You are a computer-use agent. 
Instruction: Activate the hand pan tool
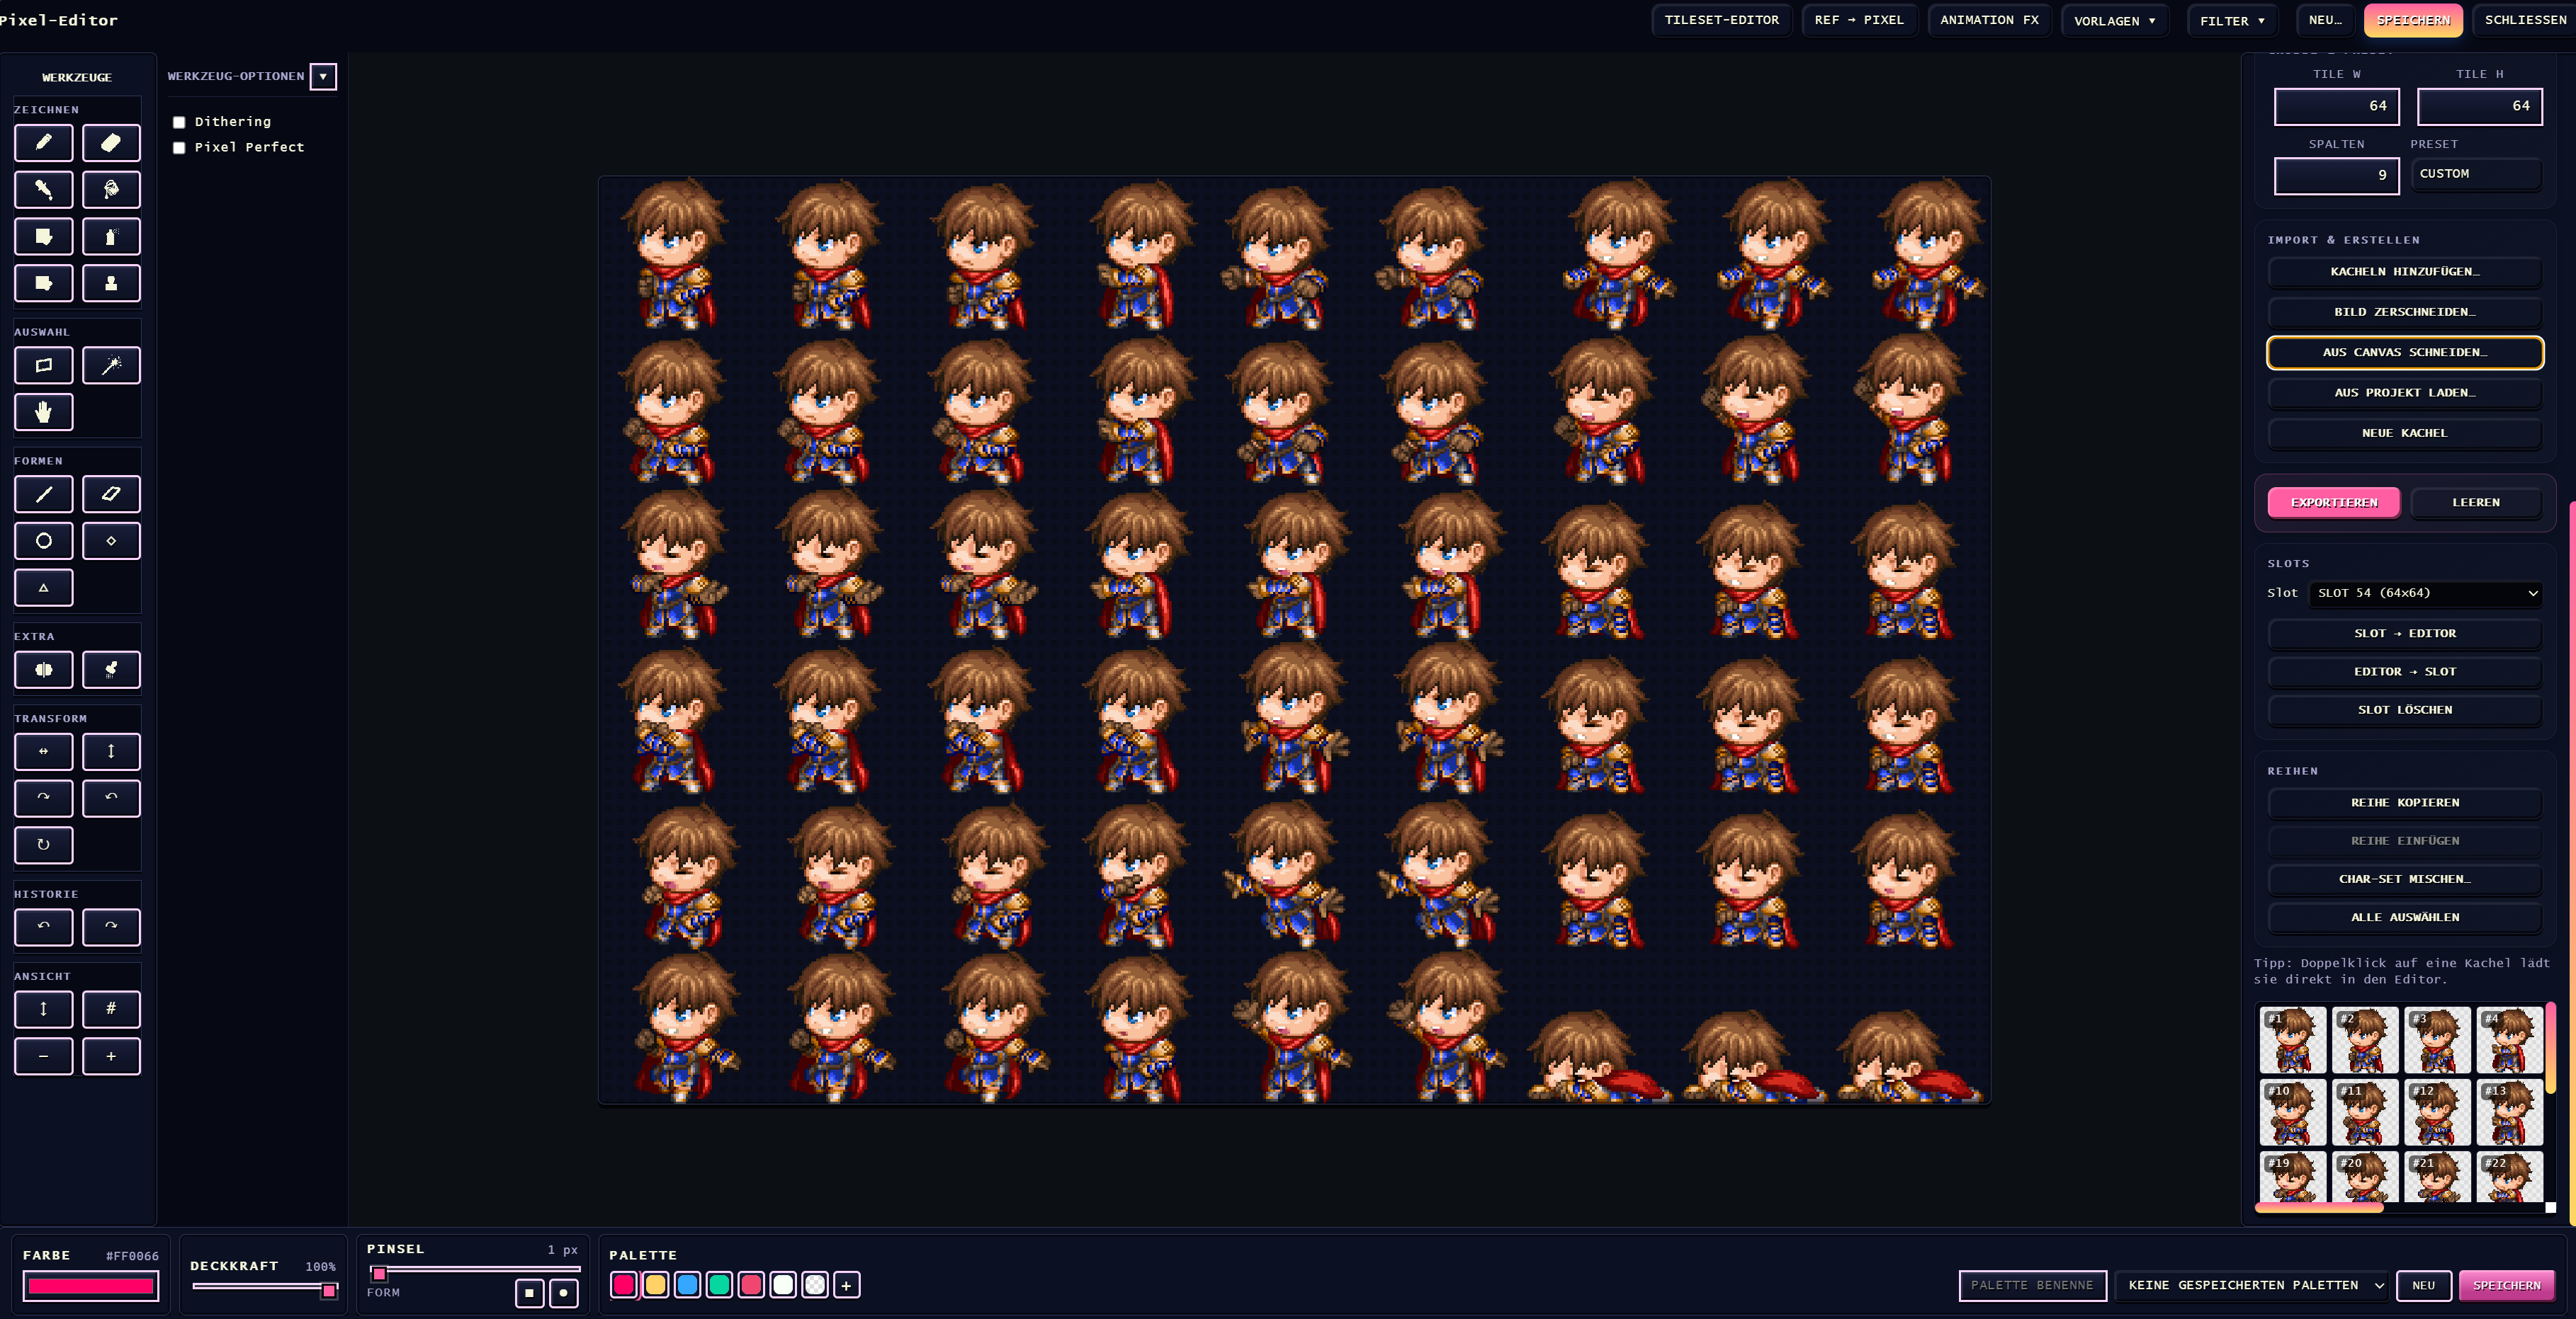43,411
